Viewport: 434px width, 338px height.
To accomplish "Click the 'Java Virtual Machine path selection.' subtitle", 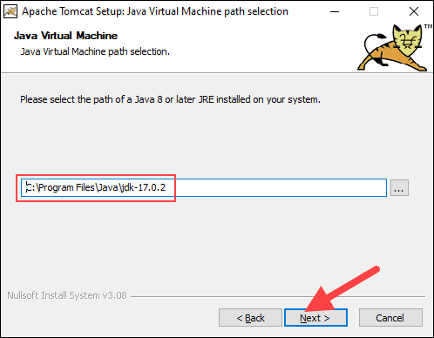I will (x=95, y=51).
